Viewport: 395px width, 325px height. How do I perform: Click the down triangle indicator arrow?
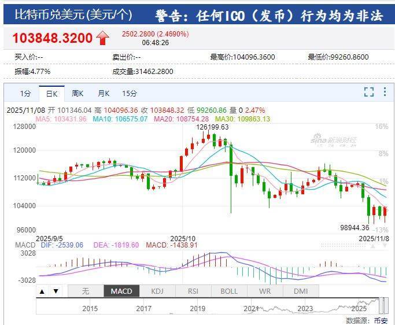tap(57, 291)
